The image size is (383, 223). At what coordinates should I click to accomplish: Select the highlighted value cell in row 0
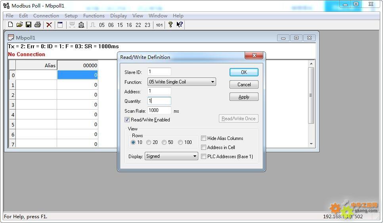click(77, 75)
